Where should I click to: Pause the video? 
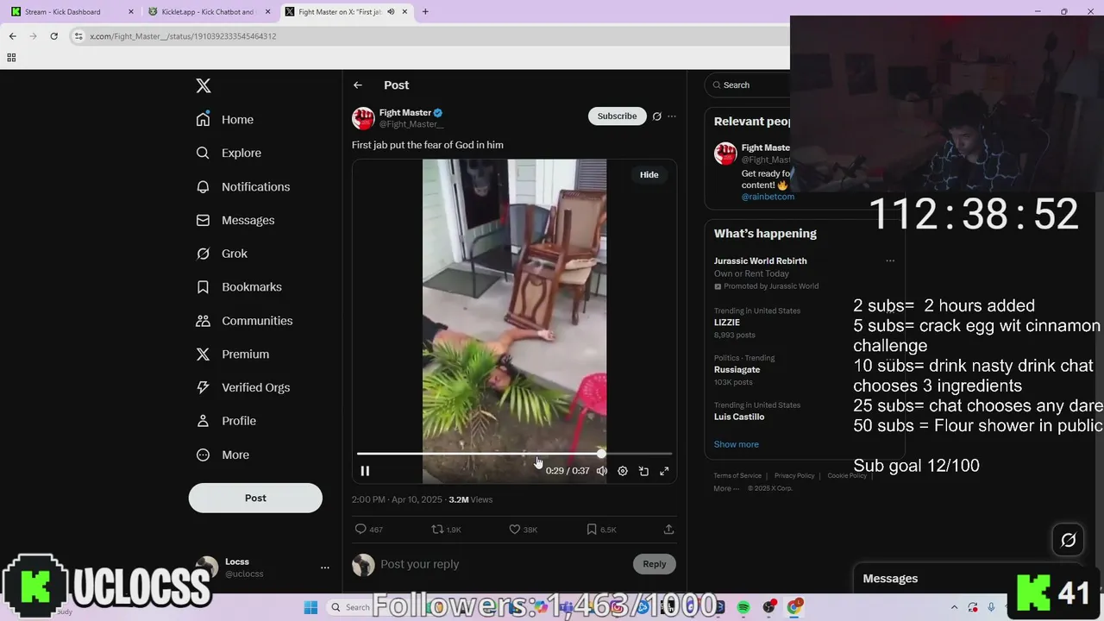click(x=365, y=471)
